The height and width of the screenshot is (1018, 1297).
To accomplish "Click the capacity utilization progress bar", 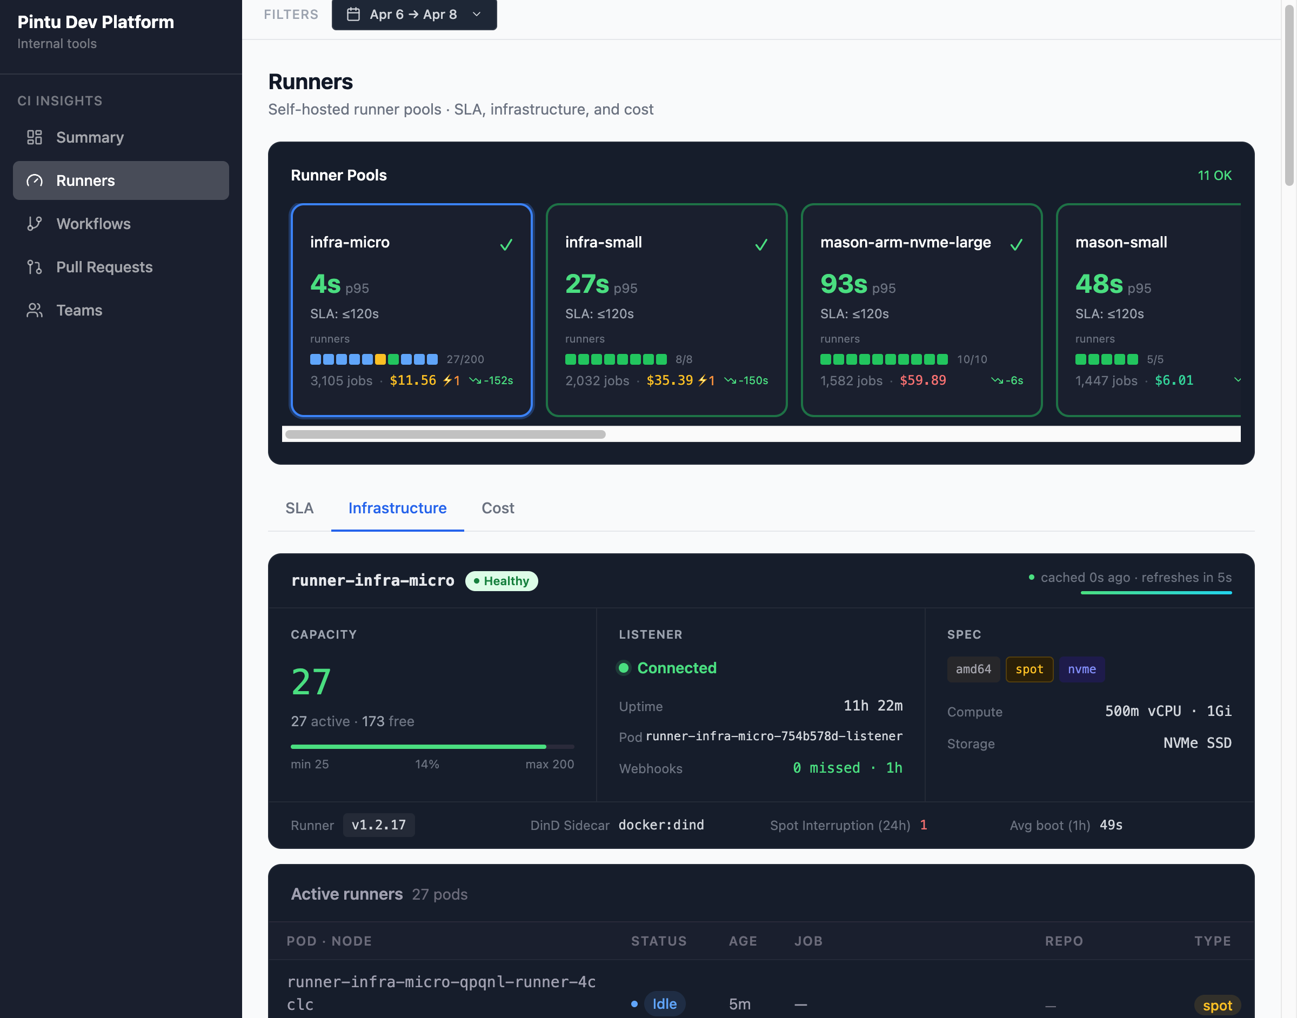I will (432, 746).
